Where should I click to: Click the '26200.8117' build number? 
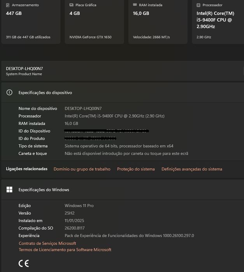point(75,228)
